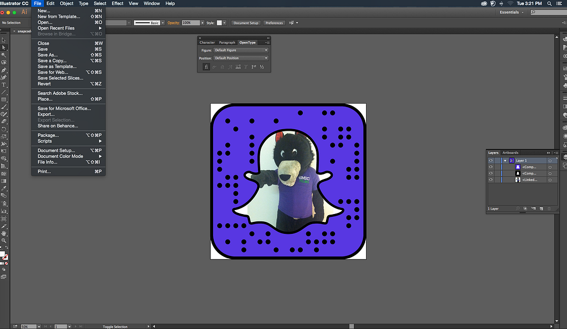Click the Fill color swatch in toolbar
The width and height of the screenshot is (567, 329).
coord(2,254)
